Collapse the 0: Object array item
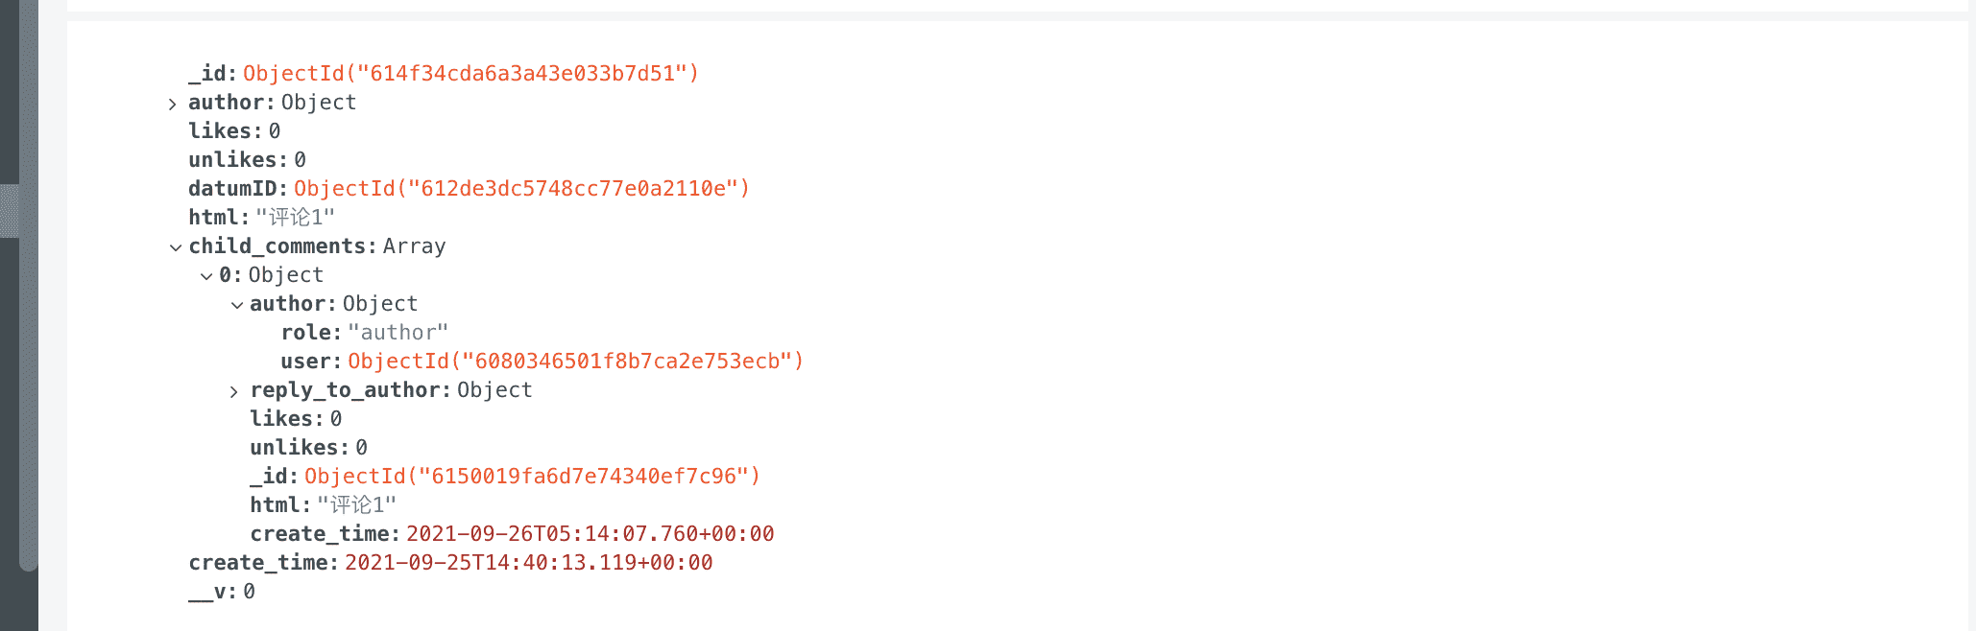The height and width of the screenshot is (631, 1976). coord(205,276)
